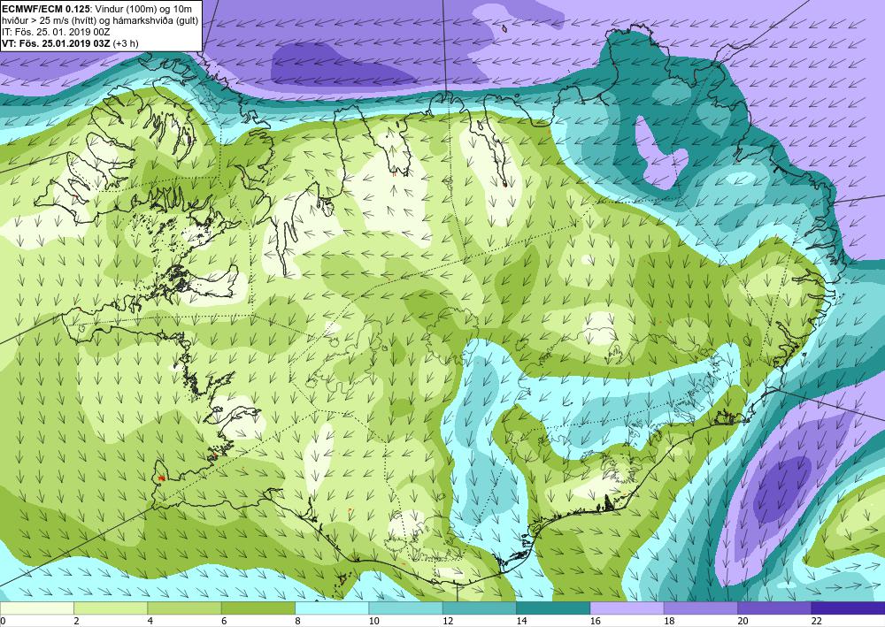Click the legend scale label '0'
885x627 pixels.
3,621
